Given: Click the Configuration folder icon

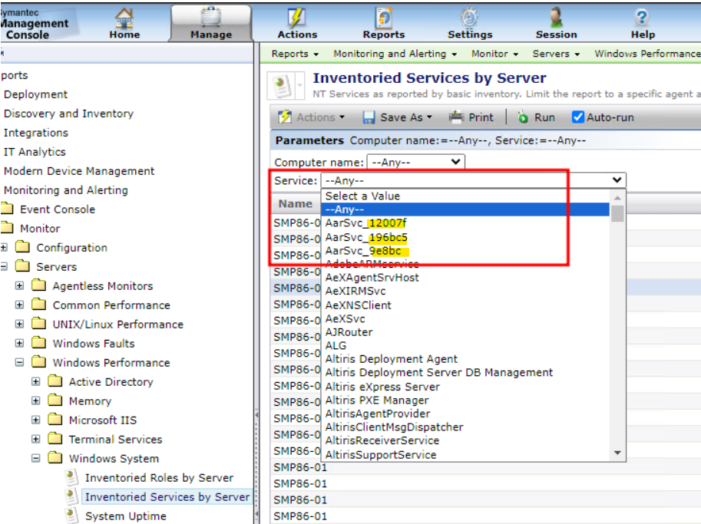Looking at the screenshot, I should coord(23,247).
